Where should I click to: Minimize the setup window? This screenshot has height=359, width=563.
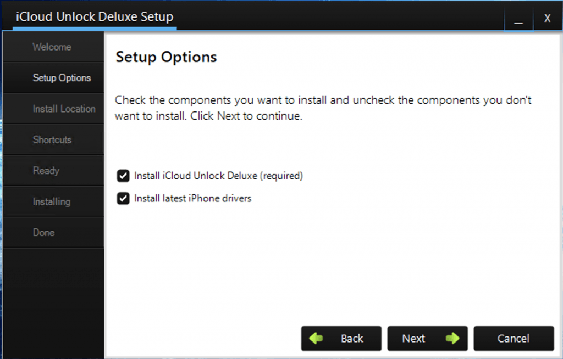(x=518, y=18)
